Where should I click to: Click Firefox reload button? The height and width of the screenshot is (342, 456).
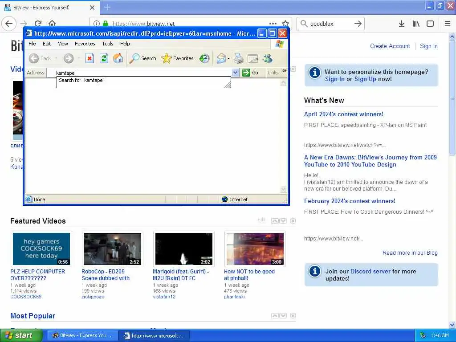[38, 24]
